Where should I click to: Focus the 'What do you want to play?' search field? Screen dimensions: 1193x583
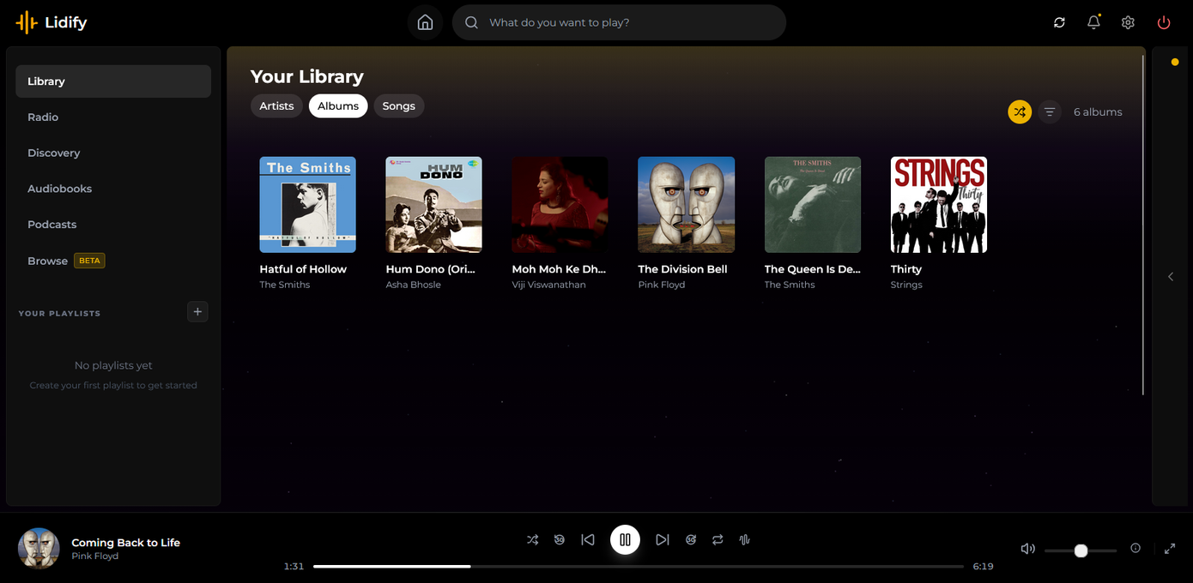619,22
